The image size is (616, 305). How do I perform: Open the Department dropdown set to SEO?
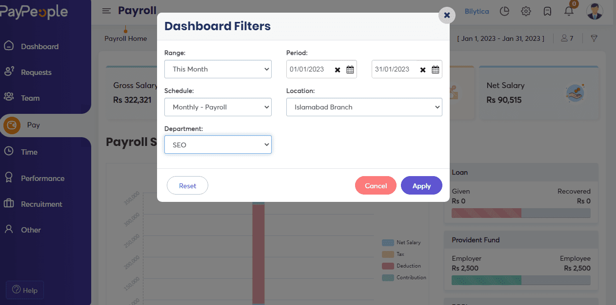(x=218, y=145)
